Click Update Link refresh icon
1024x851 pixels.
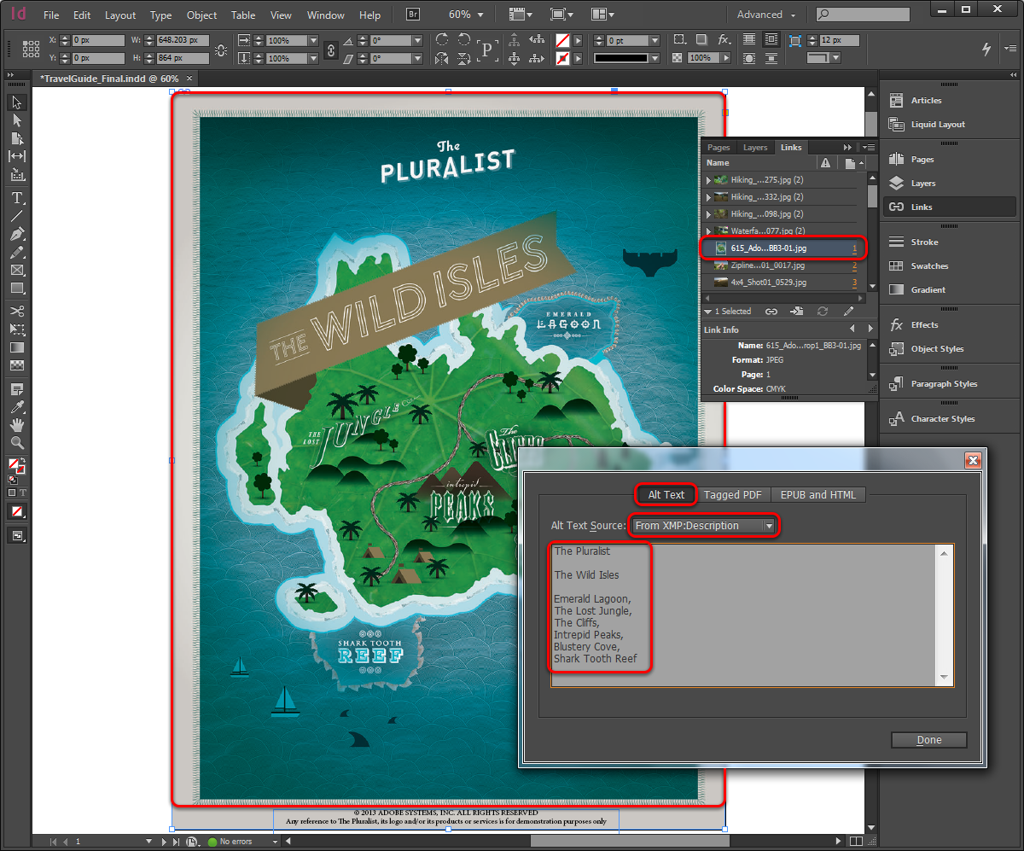pos(822,311)
